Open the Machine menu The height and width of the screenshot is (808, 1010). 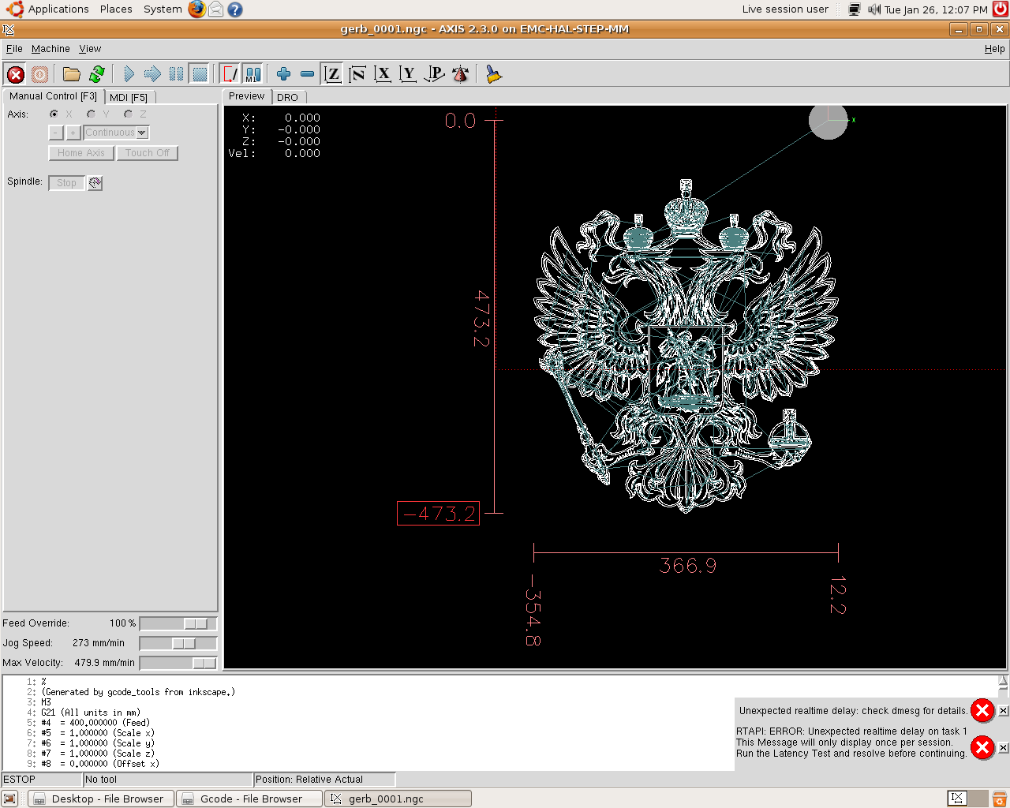[x=50, y=49]
